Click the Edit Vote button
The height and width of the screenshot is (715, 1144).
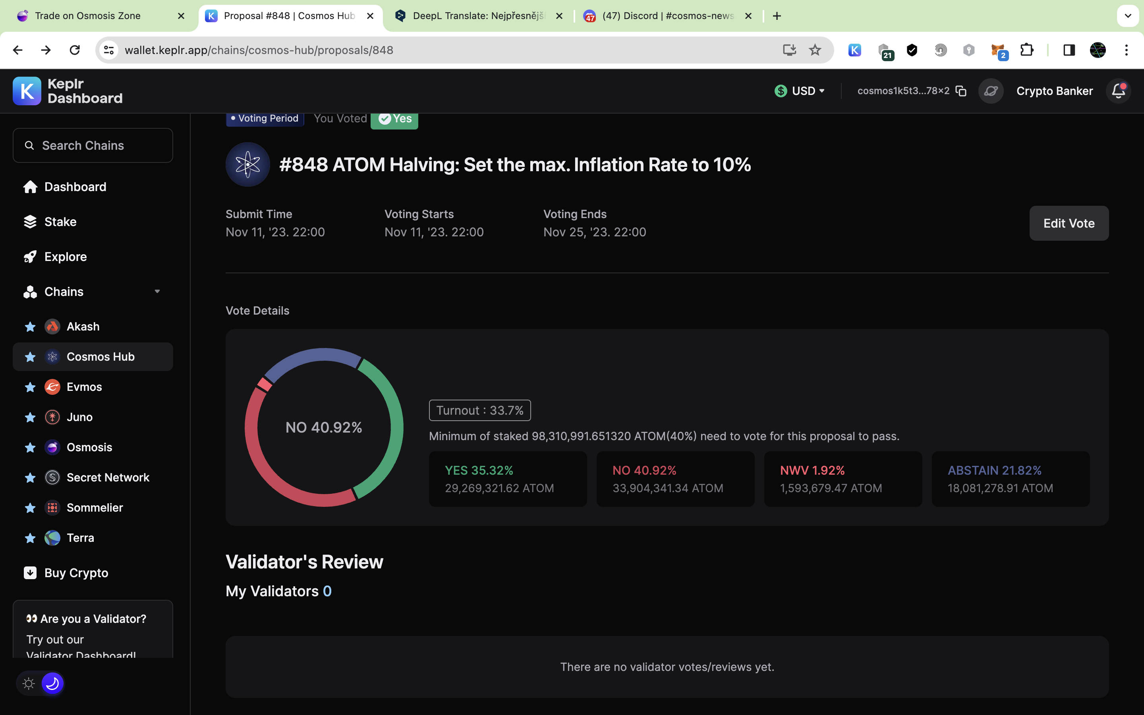coord(1069,223)
